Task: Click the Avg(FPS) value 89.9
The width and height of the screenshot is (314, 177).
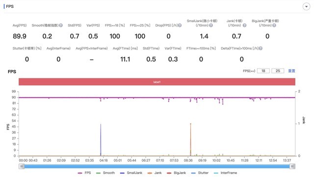Action: 20,36
